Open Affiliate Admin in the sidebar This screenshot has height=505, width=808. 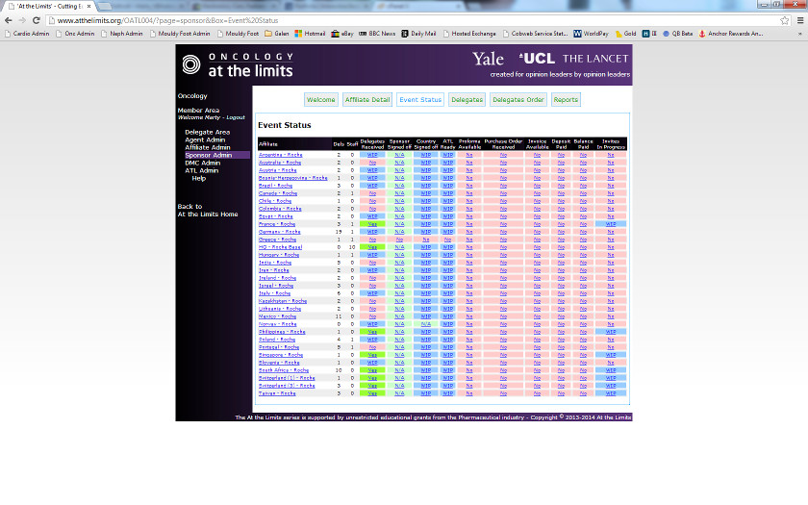pyautogui.click(x=207, y=147)
